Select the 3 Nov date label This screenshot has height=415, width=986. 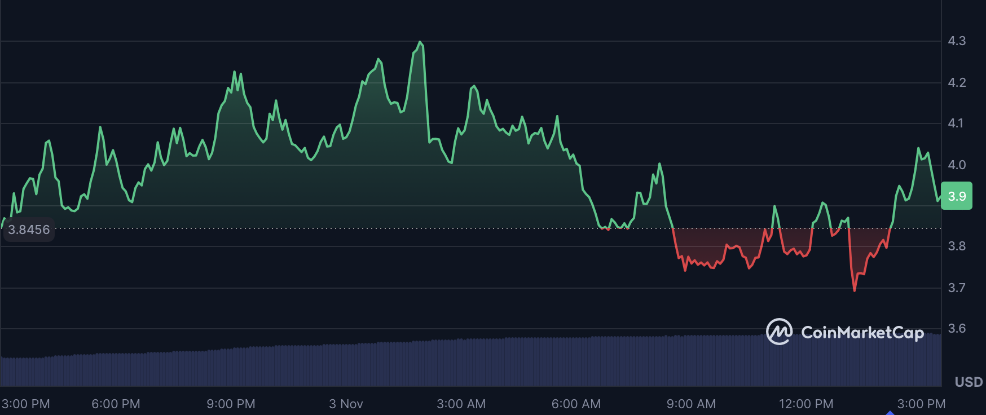[346, 404]
